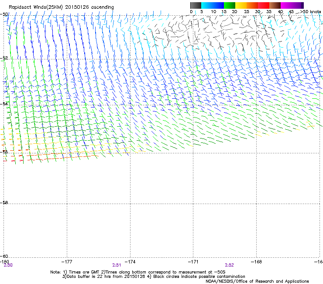This screenshot has width=323, height=284.
Task: Click legend tick label 25
Action: click(247, 12)
